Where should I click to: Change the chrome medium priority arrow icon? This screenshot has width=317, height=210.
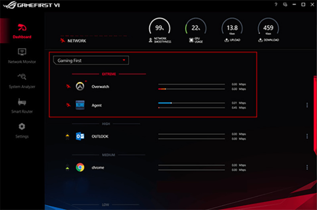(x=67, y=167)
